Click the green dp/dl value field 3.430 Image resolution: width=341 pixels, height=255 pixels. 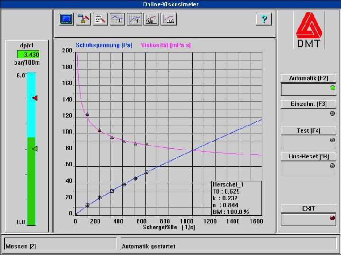(x=28, y=55)
